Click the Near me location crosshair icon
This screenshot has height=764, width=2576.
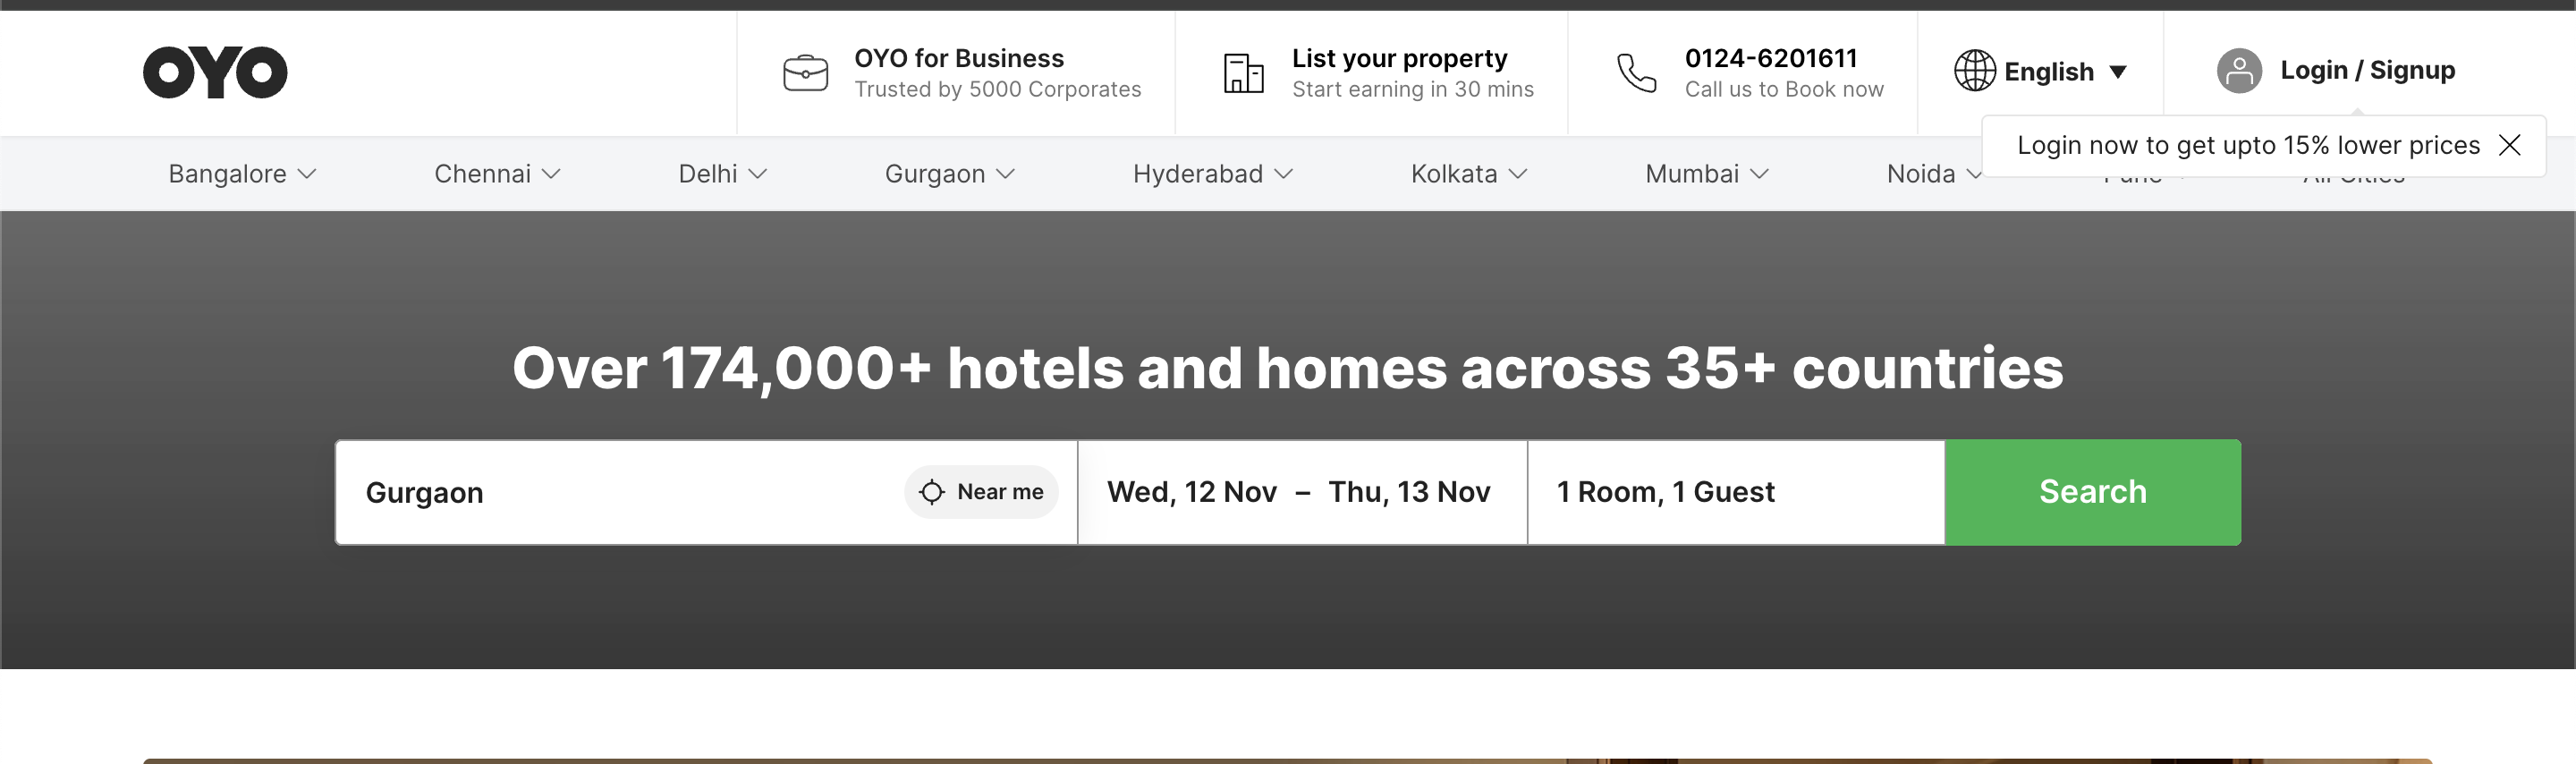(931, 492)
